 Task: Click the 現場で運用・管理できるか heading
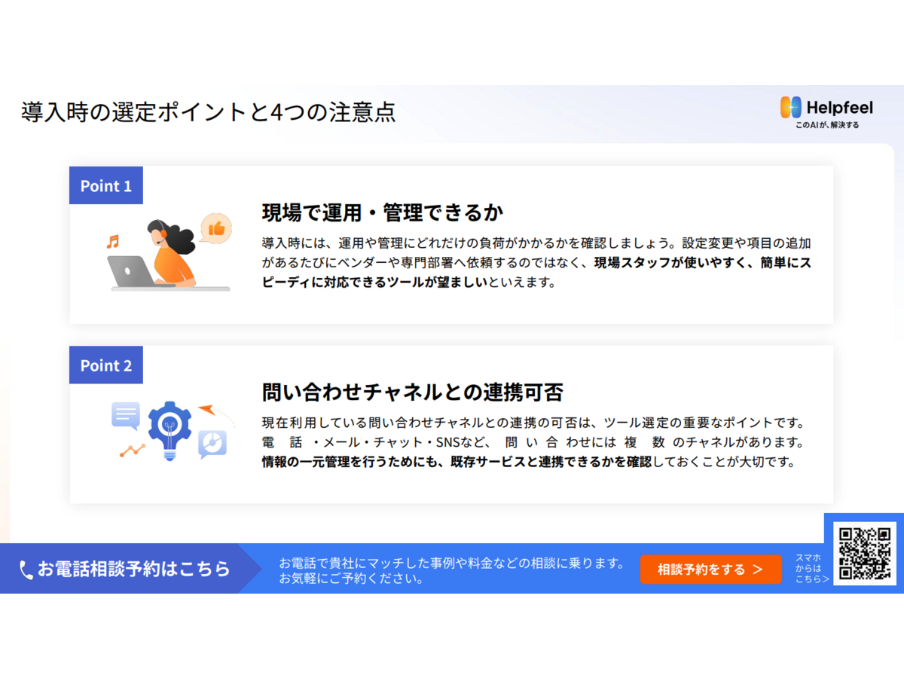(382, 212)
